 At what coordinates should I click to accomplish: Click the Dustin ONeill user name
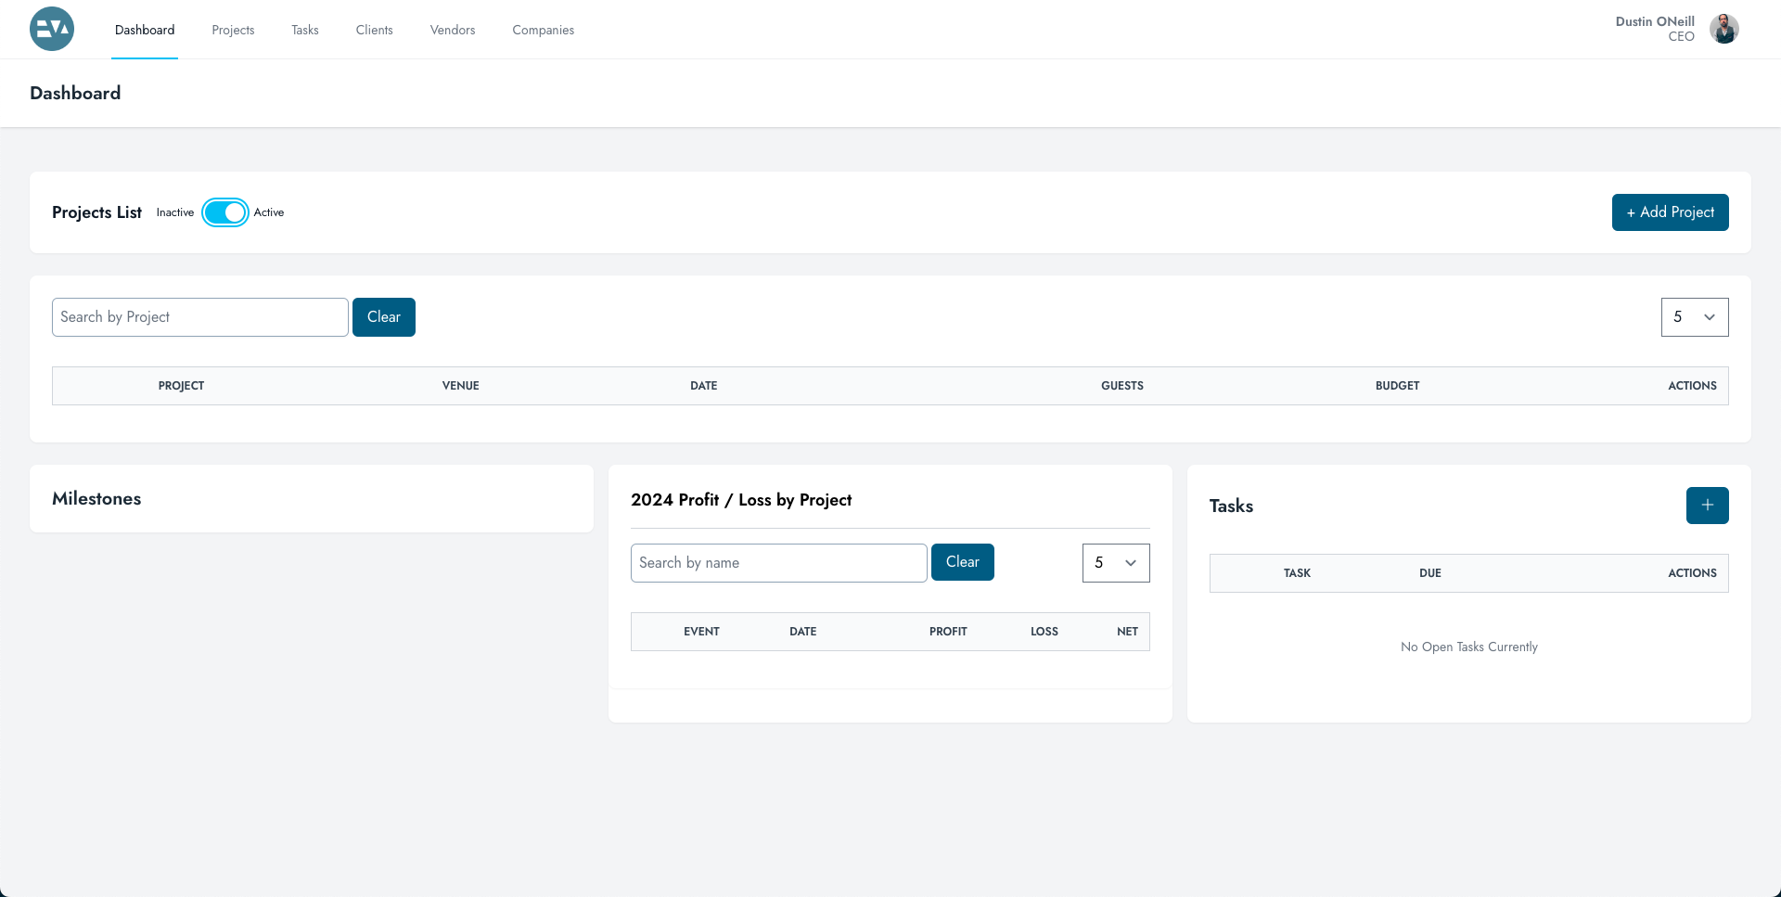coord(1654,21)
